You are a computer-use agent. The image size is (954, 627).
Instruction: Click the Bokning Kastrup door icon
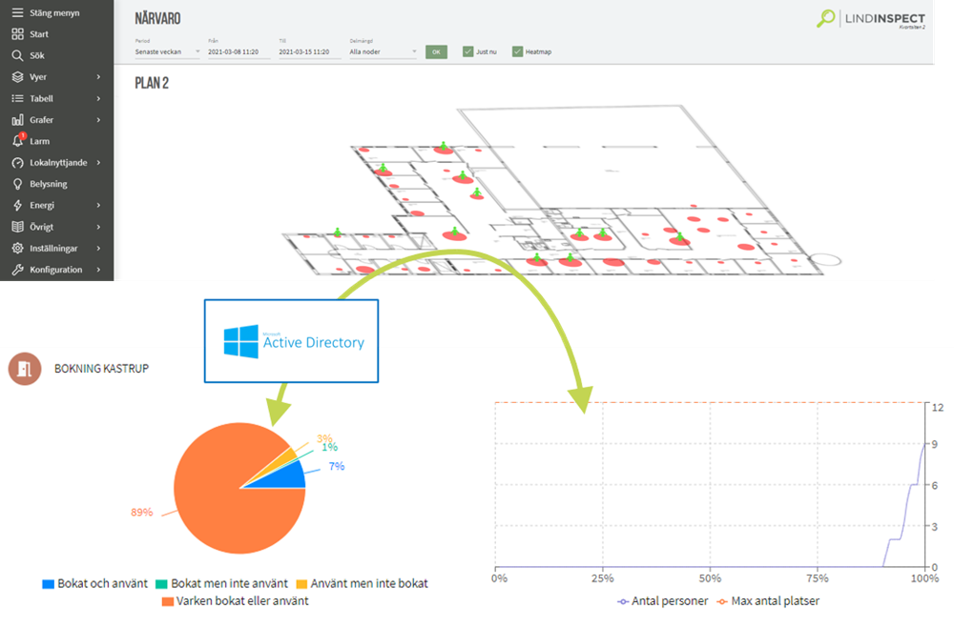point(25,369)
